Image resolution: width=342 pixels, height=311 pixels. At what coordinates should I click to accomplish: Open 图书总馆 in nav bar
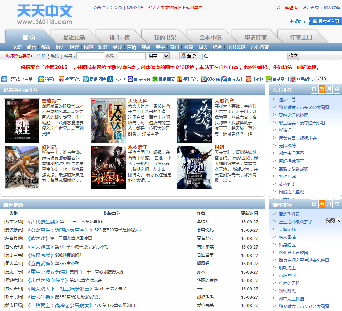click(236, 47)
